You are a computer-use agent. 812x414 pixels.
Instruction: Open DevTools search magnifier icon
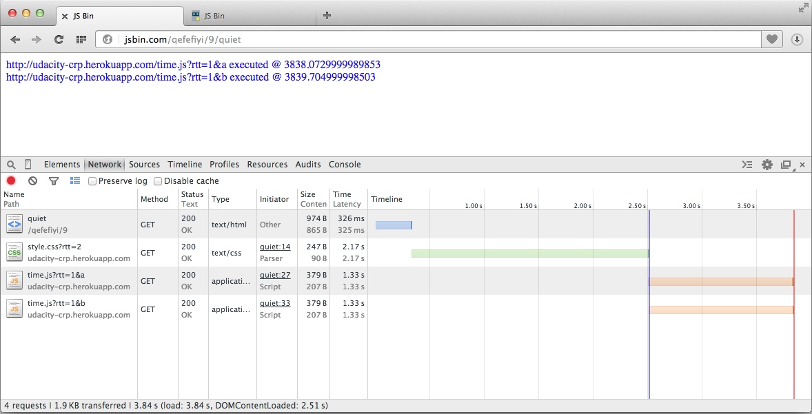pos(11,165)
